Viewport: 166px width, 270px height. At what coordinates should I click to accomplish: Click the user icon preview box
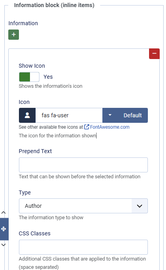pos(27,115)
